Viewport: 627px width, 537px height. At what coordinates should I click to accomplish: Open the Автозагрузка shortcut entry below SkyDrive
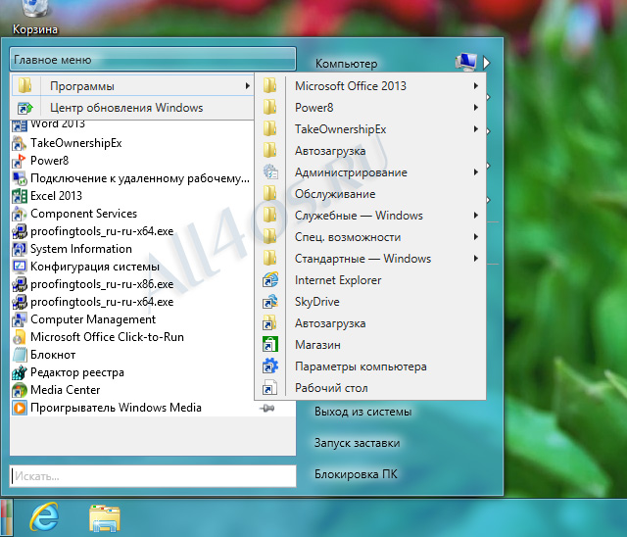370,323
